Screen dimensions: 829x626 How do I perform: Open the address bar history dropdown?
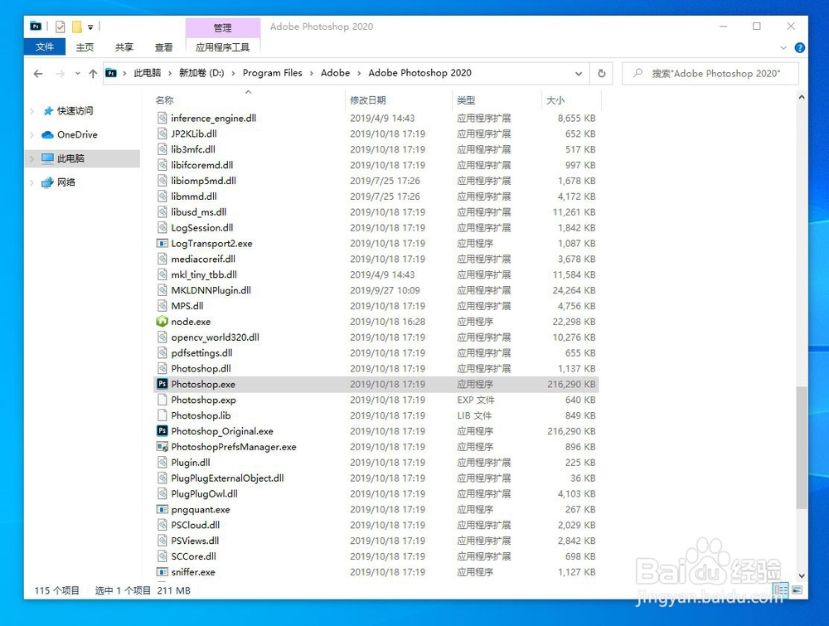point(579,74)
